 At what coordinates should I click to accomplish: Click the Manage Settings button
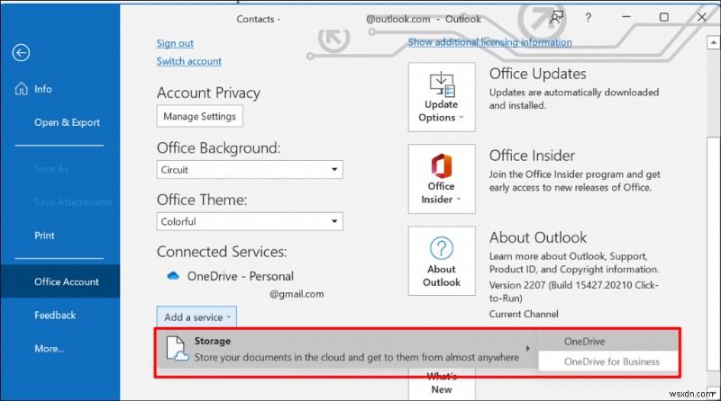point(199,116)
